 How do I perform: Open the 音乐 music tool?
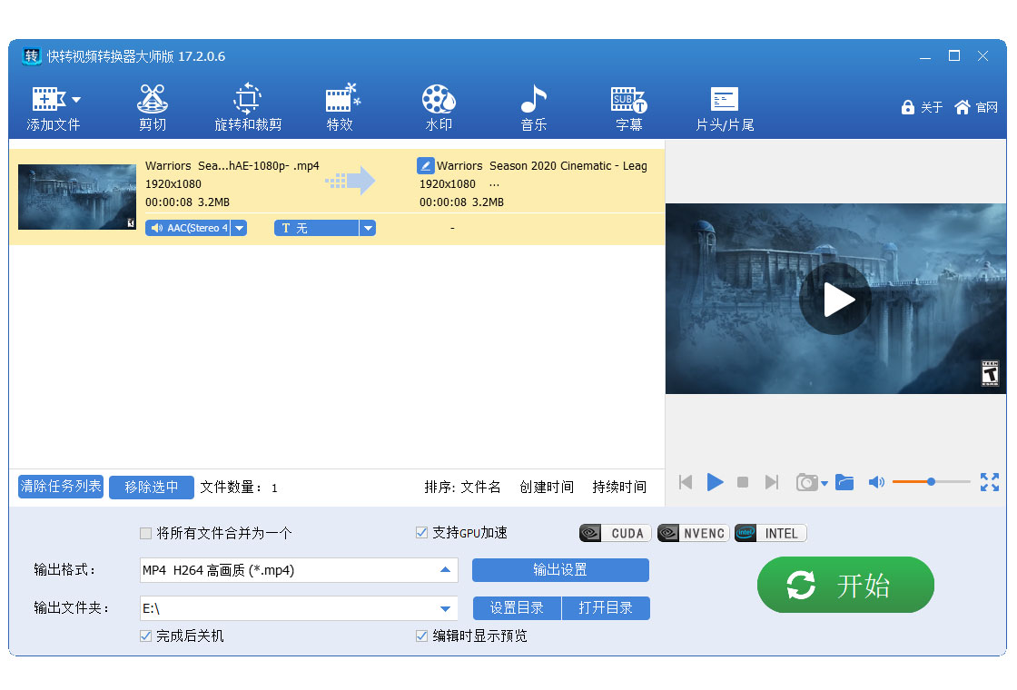coord(534,108)
